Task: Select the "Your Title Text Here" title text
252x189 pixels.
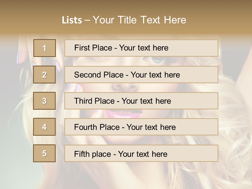Action: click(x=139, y=20)
